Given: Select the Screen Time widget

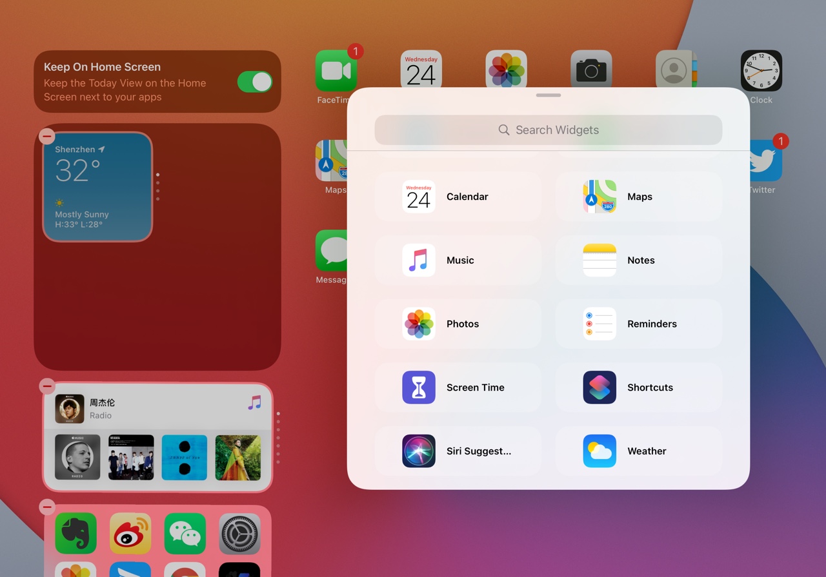Looking at the screenshot, I should pyautogui.click(x=458, y=387).
